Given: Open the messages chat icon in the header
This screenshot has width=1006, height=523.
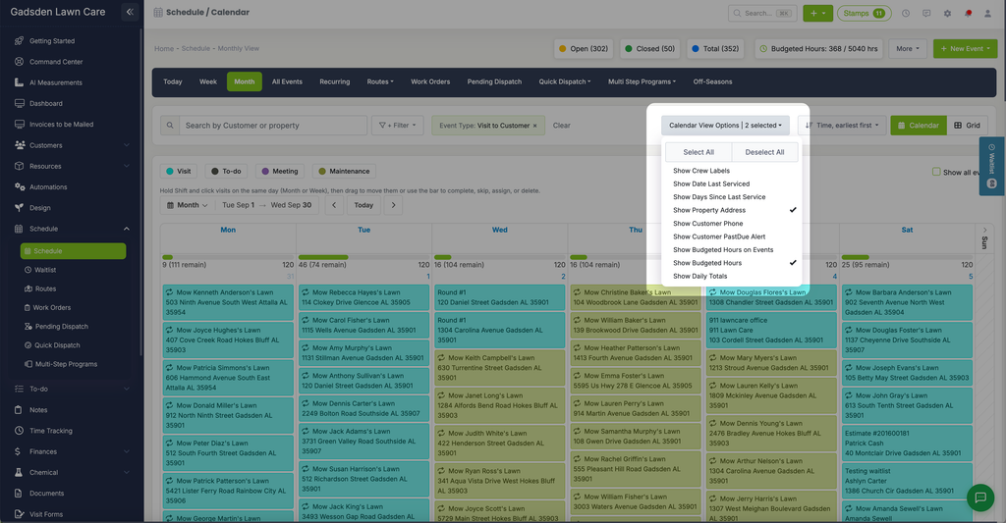Looking at the screenshot, I should click(x=926, y=13).
